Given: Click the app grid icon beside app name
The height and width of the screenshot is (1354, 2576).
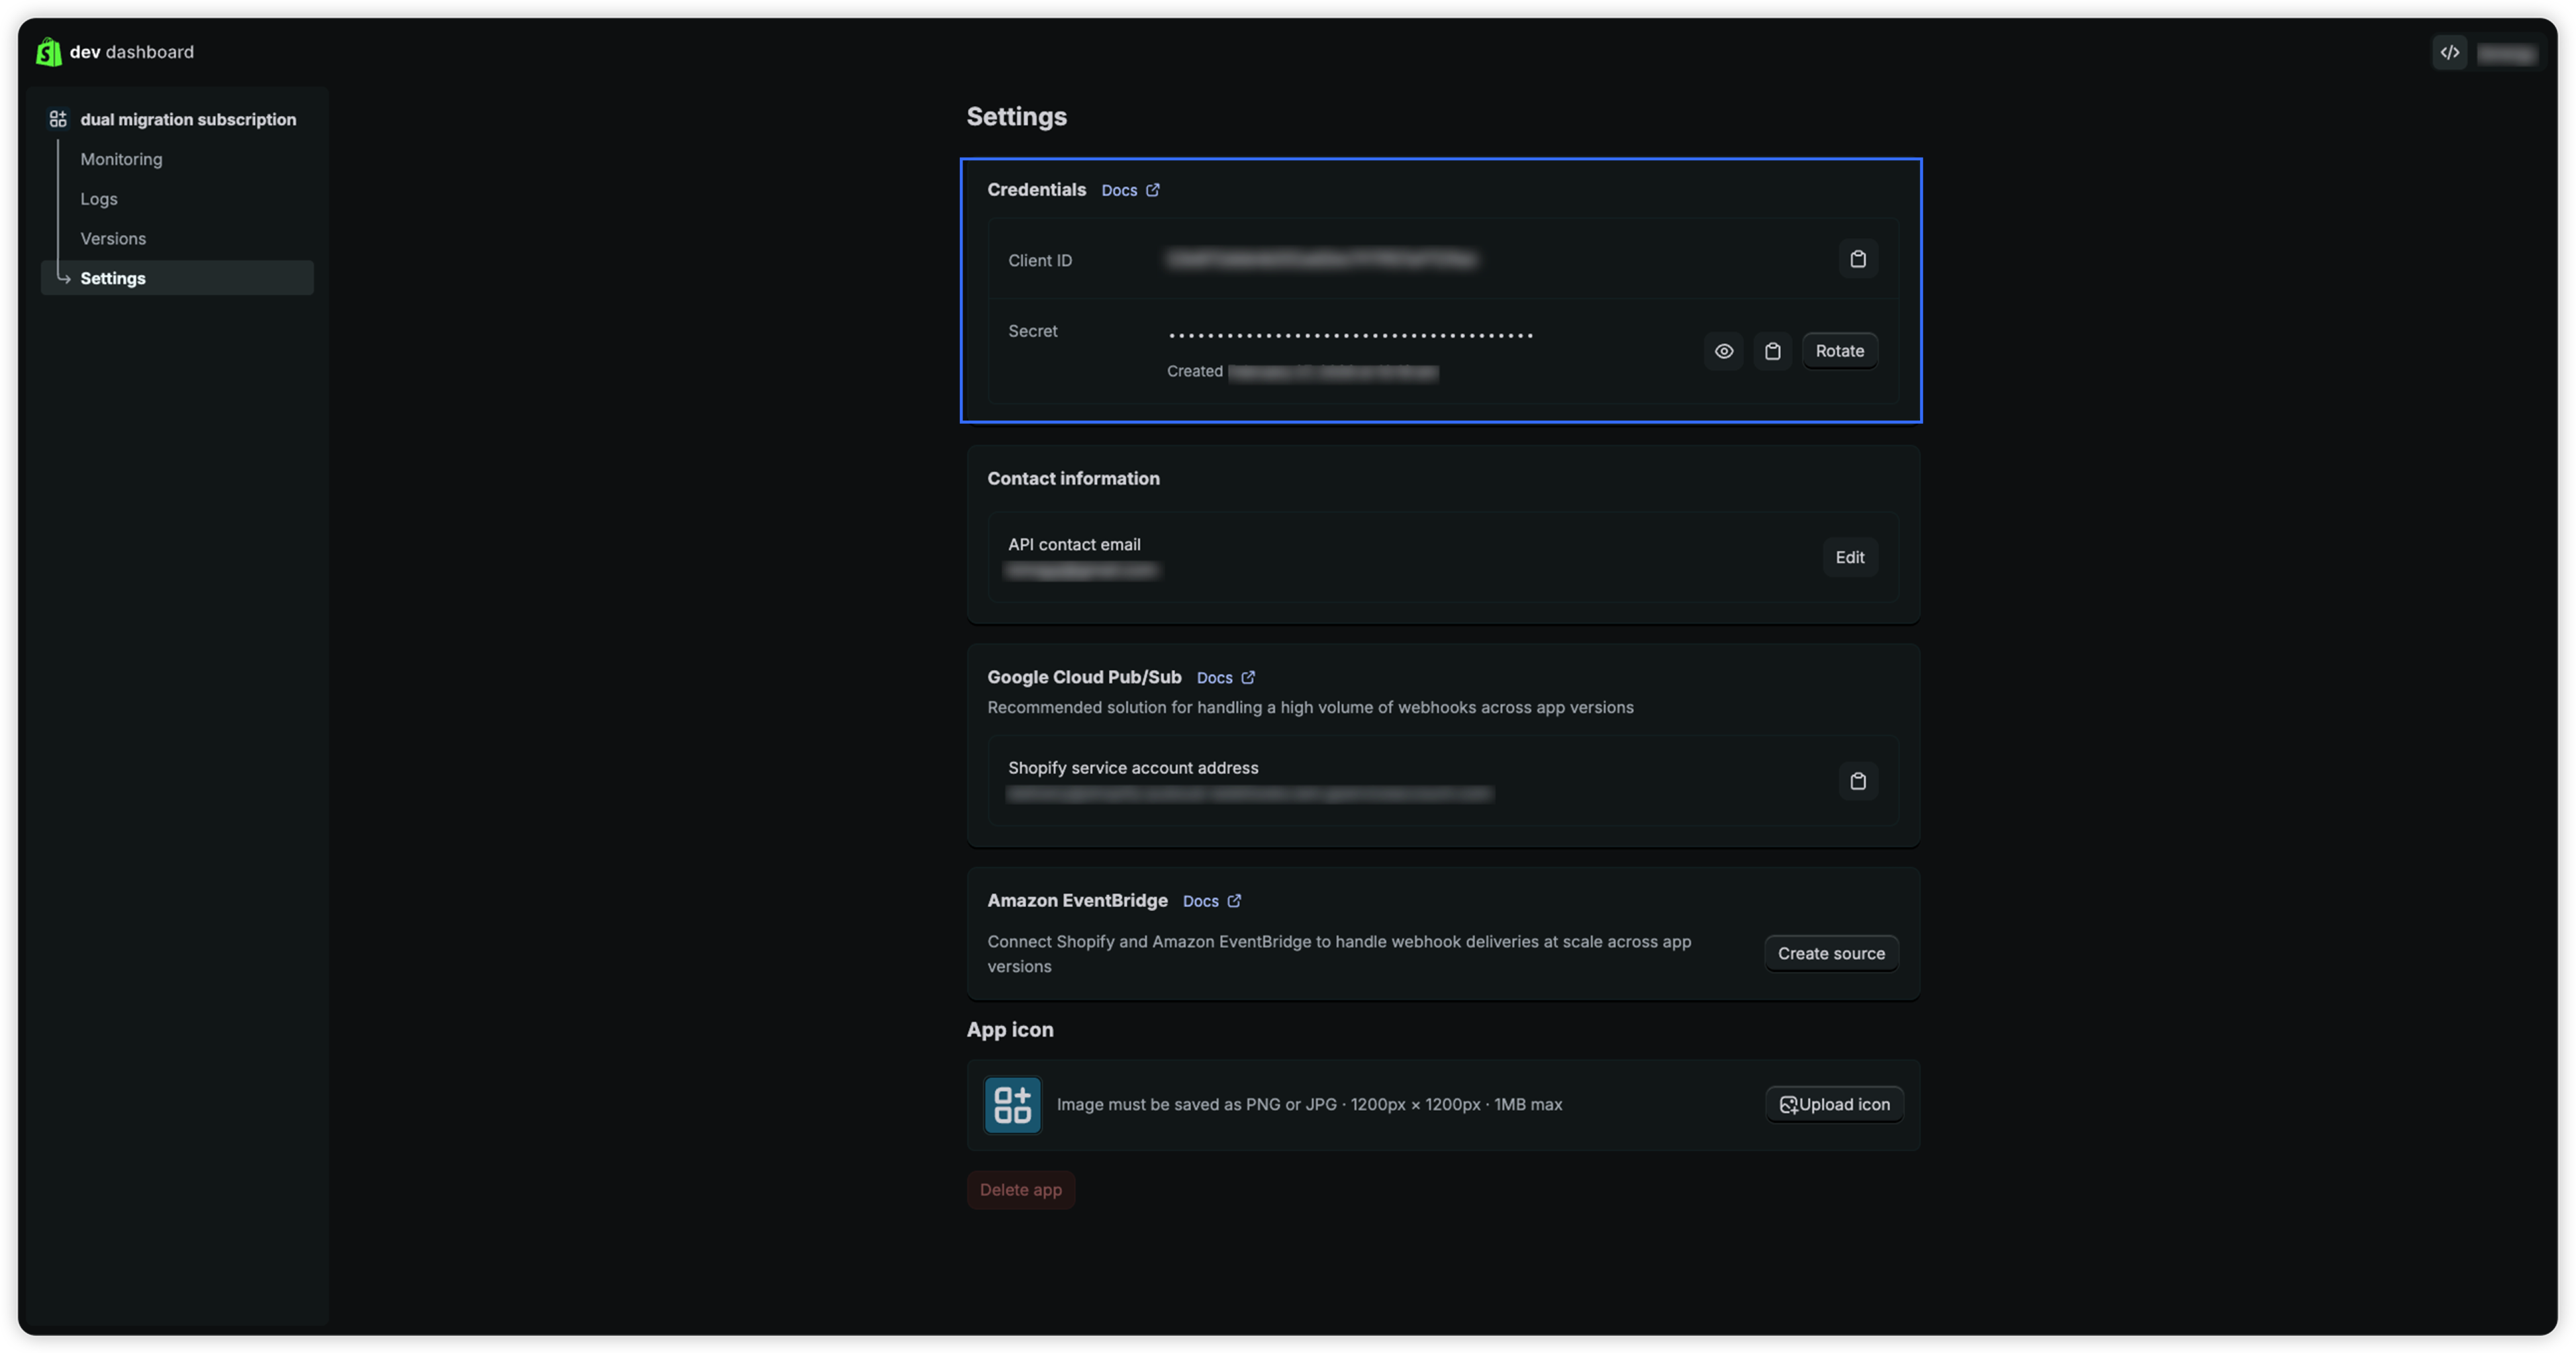Looking at the screenshot, I should pos(58,119).
